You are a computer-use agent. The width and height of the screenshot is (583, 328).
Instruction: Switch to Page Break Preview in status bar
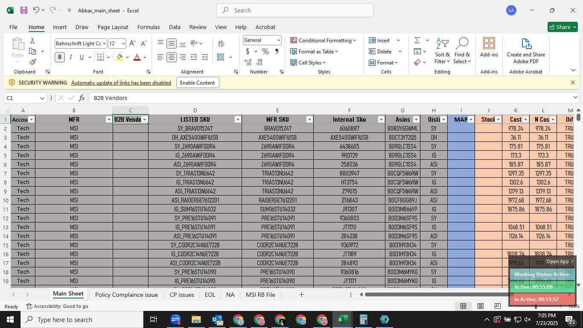point(498,306)
